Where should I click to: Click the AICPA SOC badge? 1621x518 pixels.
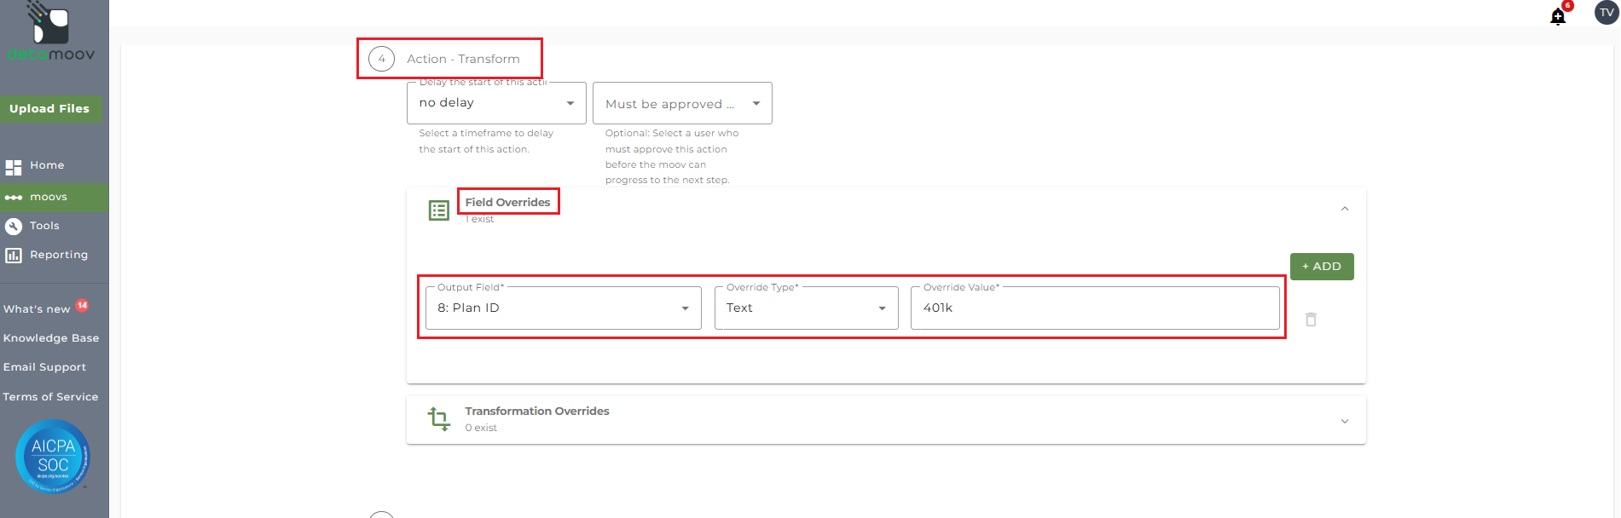[53, 457]
